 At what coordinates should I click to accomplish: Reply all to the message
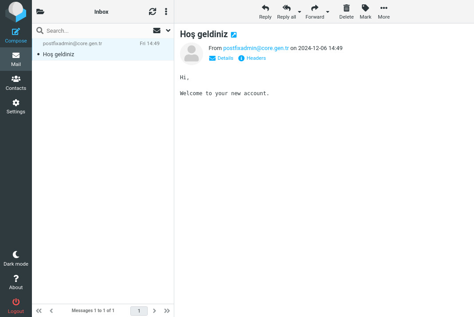[286, 12]
